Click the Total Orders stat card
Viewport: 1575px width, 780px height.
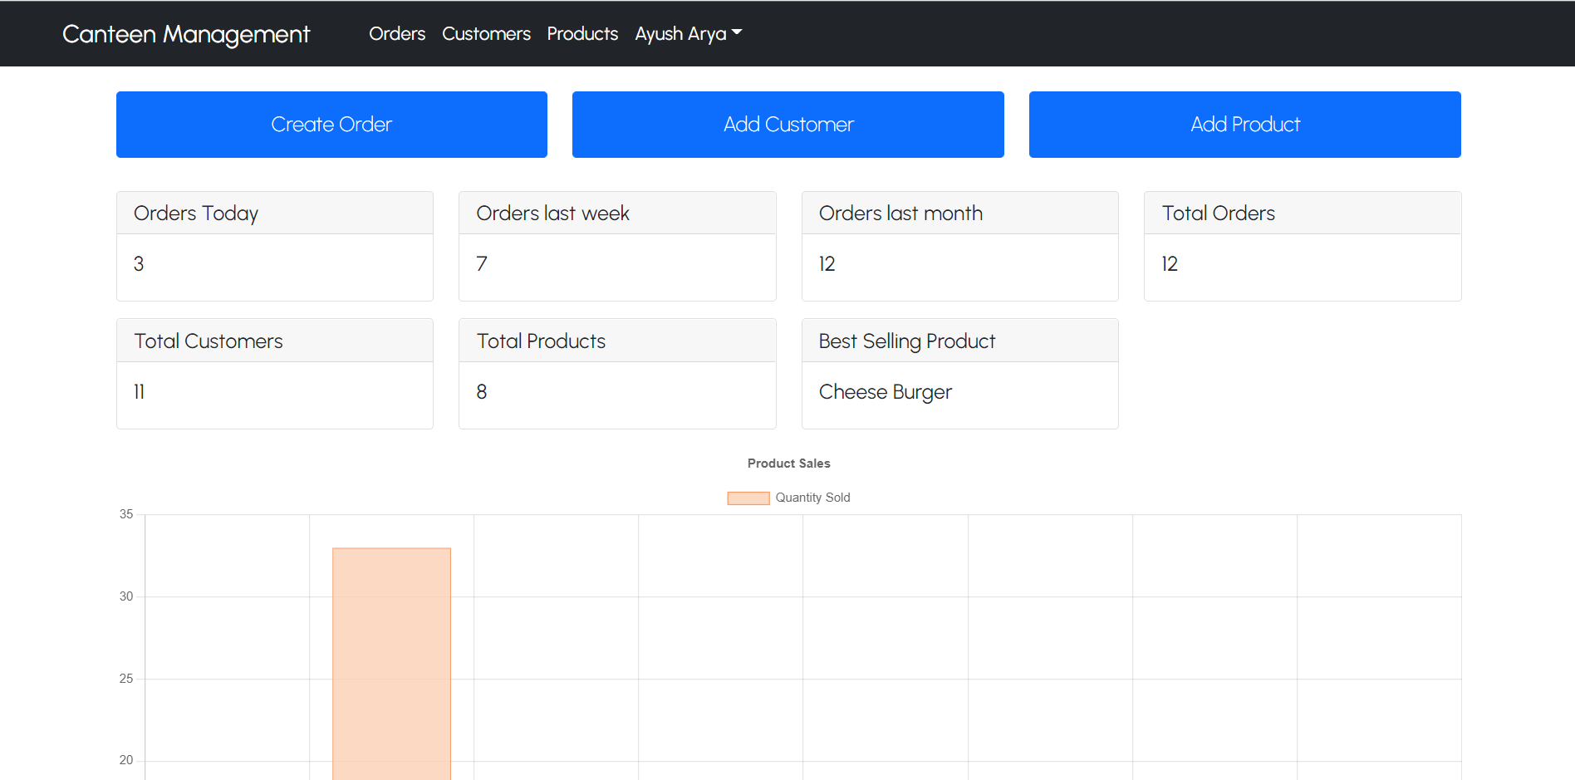click(x=1302, y=246)
